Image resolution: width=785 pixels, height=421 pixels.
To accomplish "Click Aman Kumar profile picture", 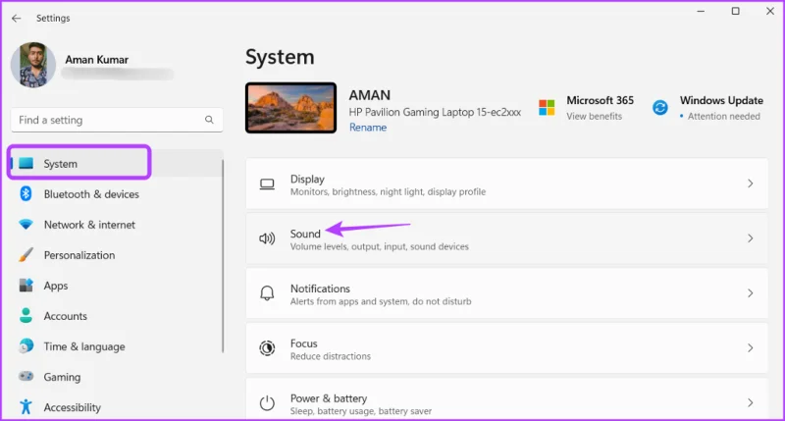I will [x=33, y=65].
